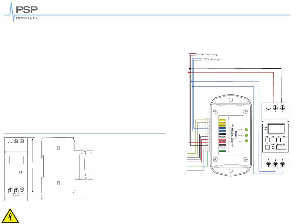Click the round RESET button on timer
Image resolution: width=294 pixels, height=224 pixels.
point(273,147)
